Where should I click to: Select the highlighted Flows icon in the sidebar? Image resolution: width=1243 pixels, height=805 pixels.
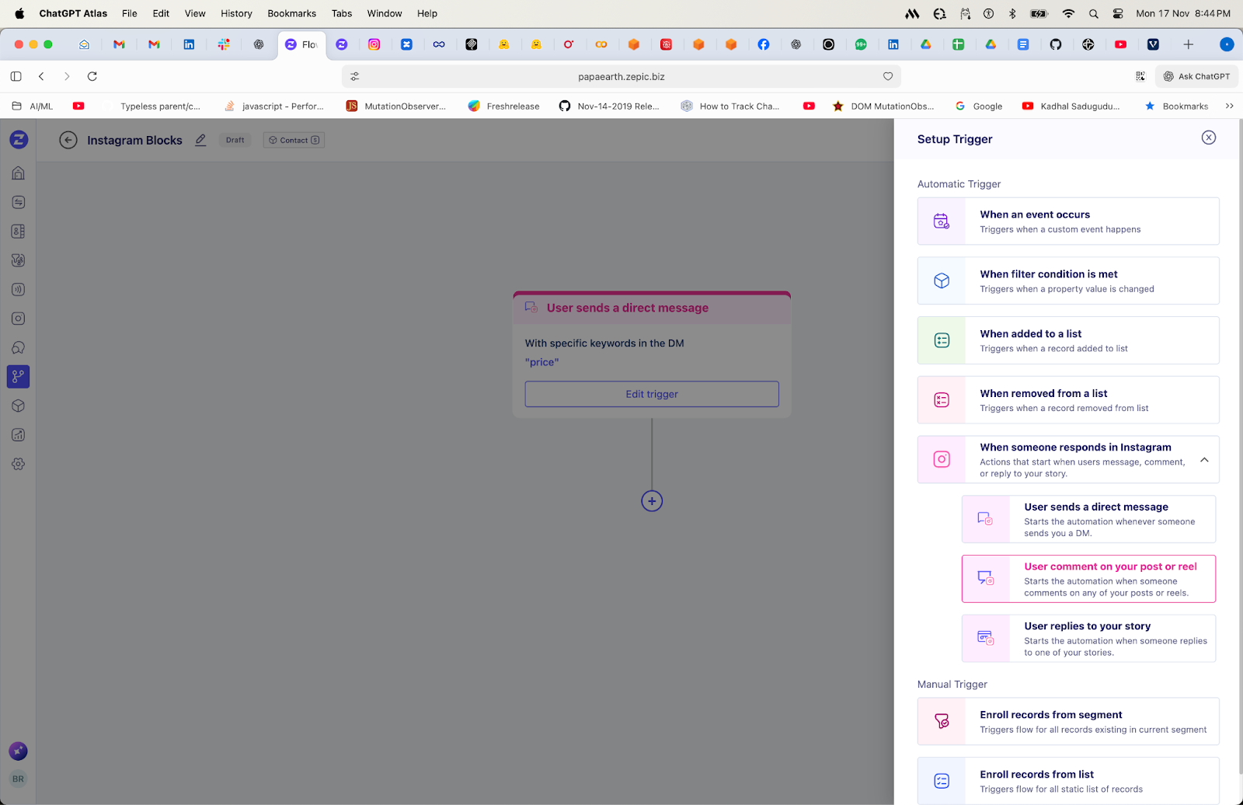click(19, 377)
